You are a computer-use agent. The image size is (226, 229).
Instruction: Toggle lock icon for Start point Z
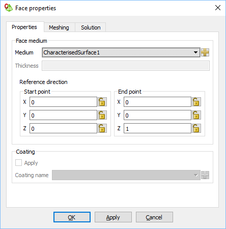(102, 128)
